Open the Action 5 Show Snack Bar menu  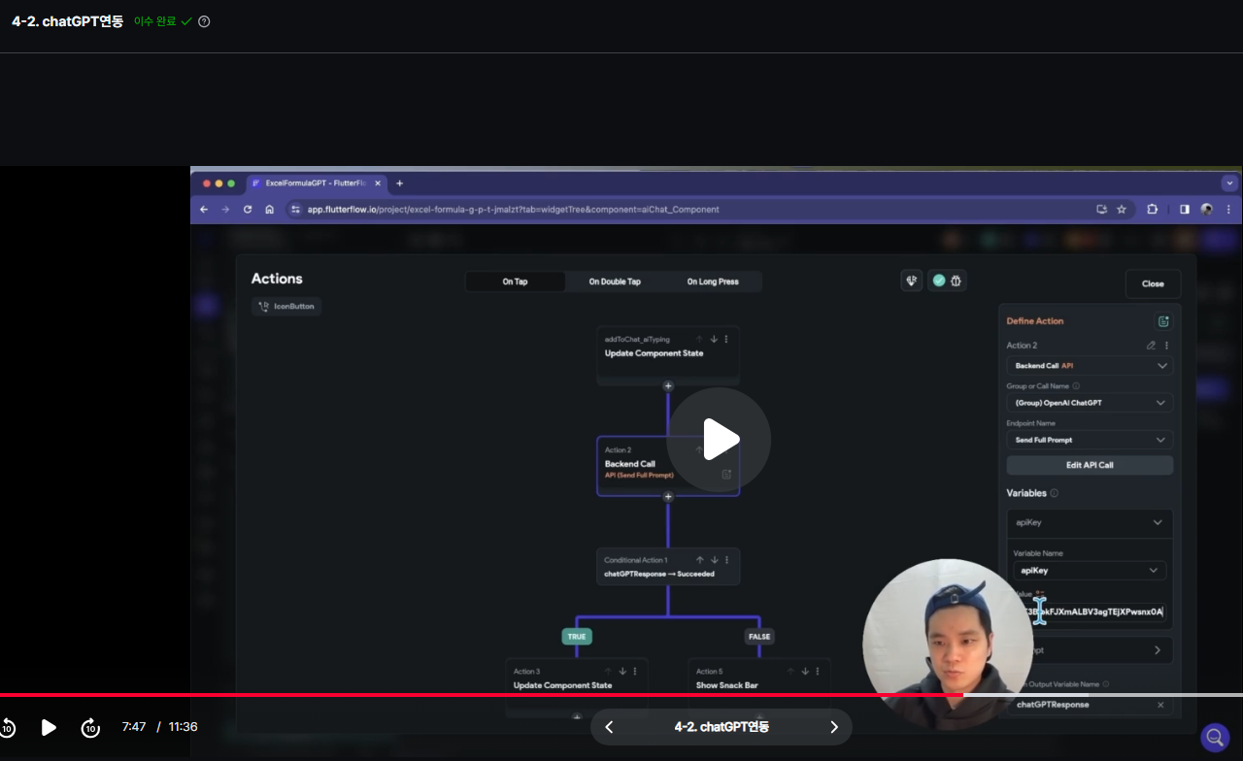pyautogui.click(x=818, y=672)
